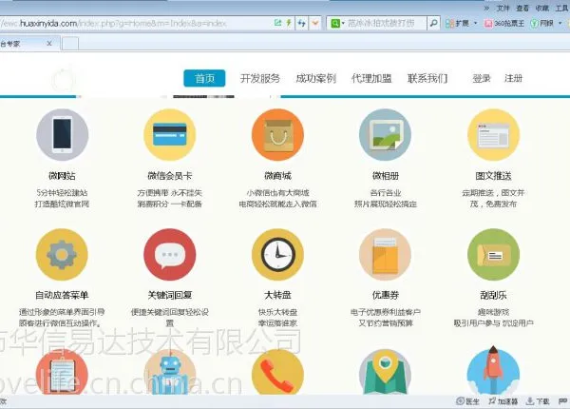The height and width of the screenshot is (409, 570).
Task: Click the lightning speed icon in address bar
Action: [289, 23]
